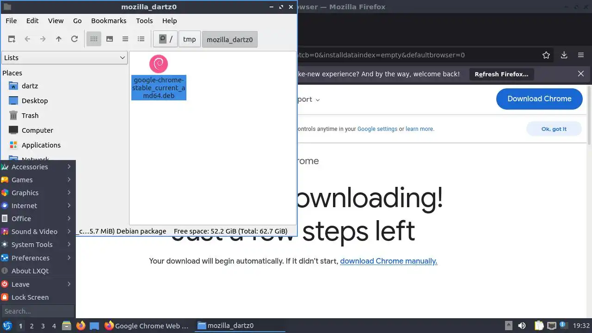Open the Edit menu
The width and height of the screenshot is (592, 333).
(x=32, y=21)
